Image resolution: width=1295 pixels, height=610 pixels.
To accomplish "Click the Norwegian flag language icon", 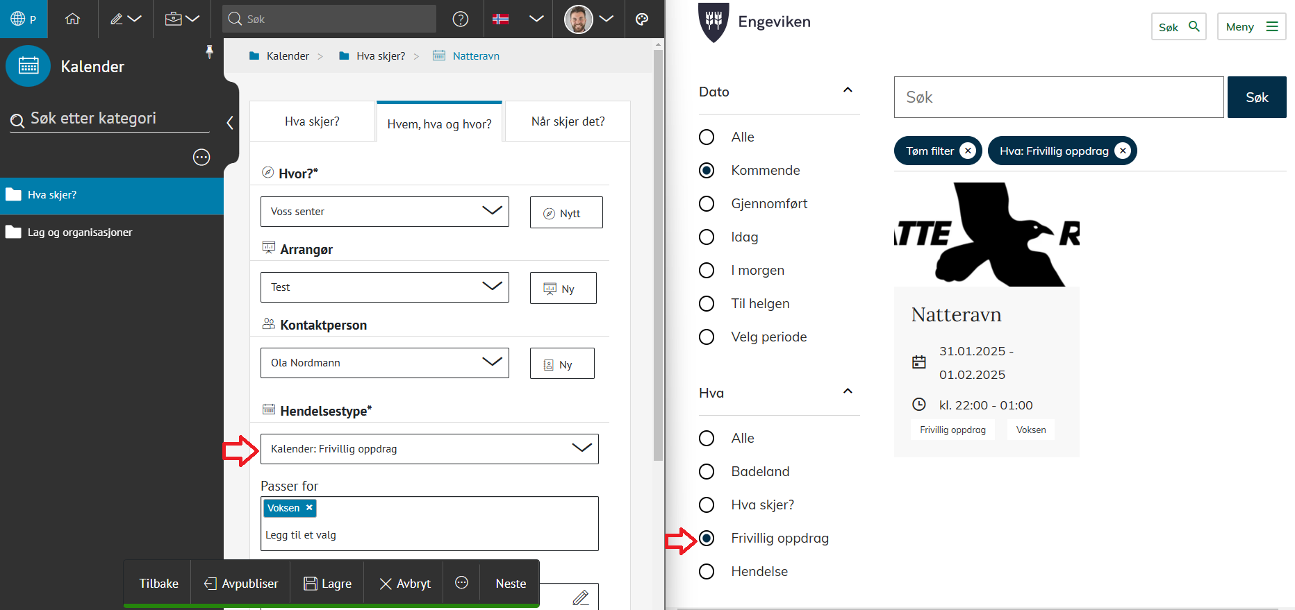I will tap(500, 19).
